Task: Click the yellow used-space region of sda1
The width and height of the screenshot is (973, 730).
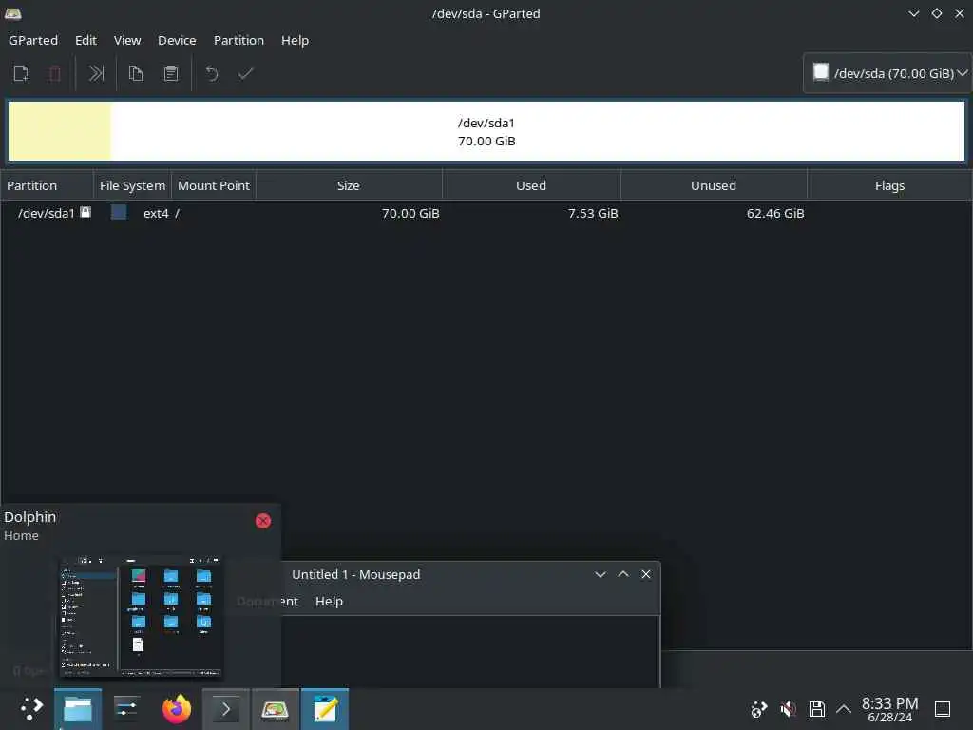Action: pyautogui.click(x=60, y=131)
